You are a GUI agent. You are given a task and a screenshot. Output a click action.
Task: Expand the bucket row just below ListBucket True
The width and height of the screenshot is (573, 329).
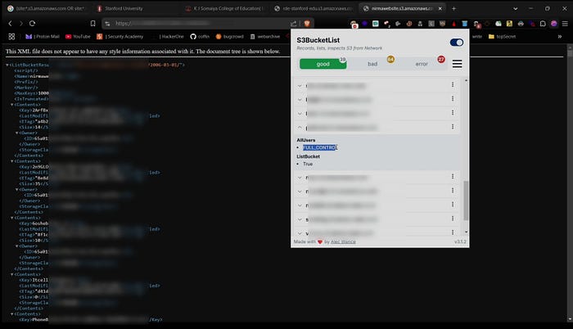coord(300,178)
